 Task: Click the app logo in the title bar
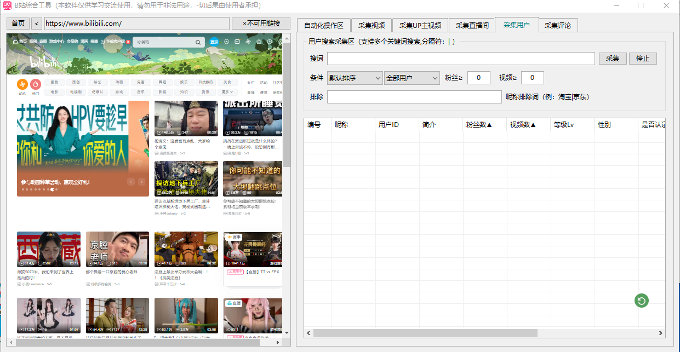[x=7, y=6]
